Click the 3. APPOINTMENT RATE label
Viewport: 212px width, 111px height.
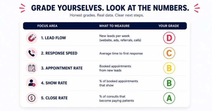click(62, 68)
